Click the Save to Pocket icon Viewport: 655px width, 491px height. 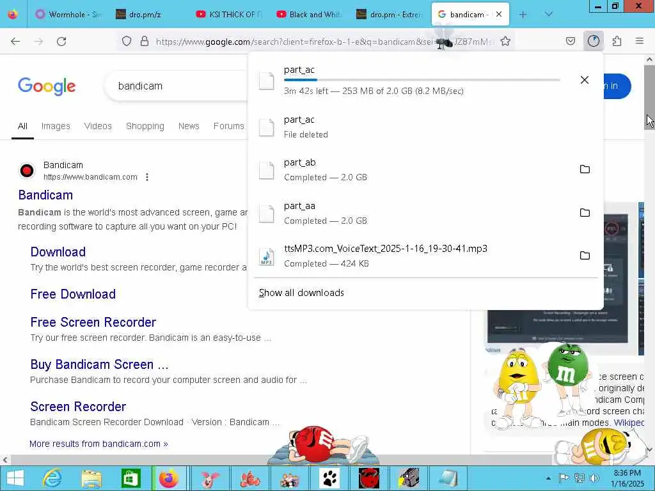pyautogui.click(x=570, y=41)
